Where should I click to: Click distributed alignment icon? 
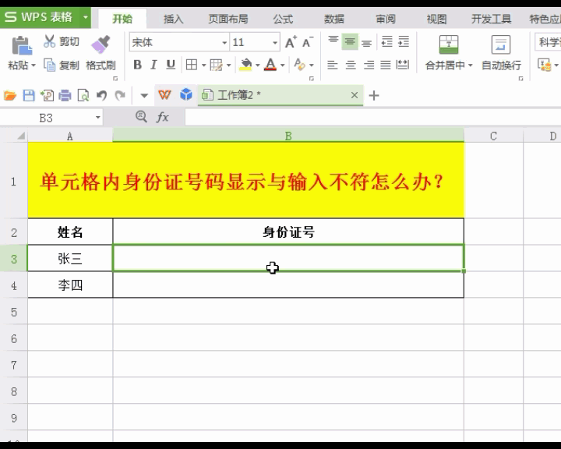click(x=403, y=65)
